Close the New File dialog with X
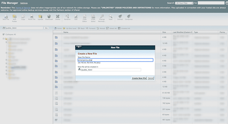This screenshot has height=124, width=228. tap(79, 47)
